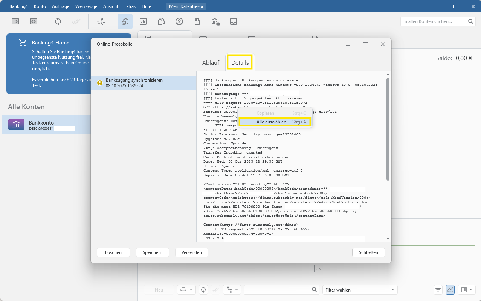This screenshot has width=481, height=301.
Task: Select the Details tab
Action: tap(240, 62)
